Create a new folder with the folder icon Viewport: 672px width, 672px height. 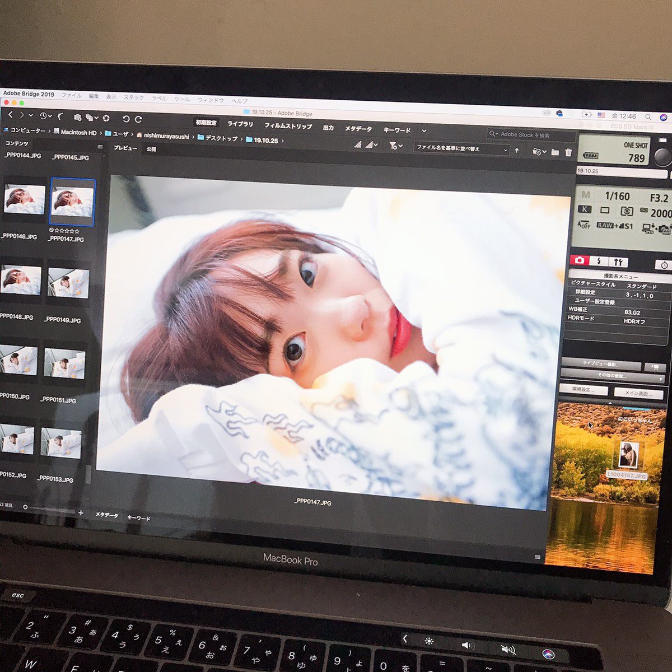[x=555, y=152]
